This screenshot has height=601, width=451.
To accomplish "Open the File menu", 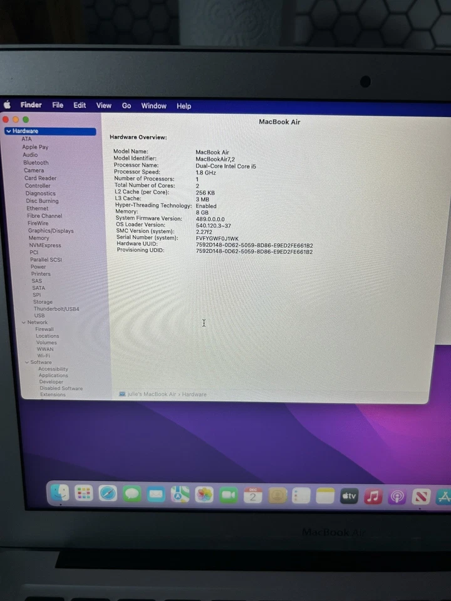I will coord(58,105).
